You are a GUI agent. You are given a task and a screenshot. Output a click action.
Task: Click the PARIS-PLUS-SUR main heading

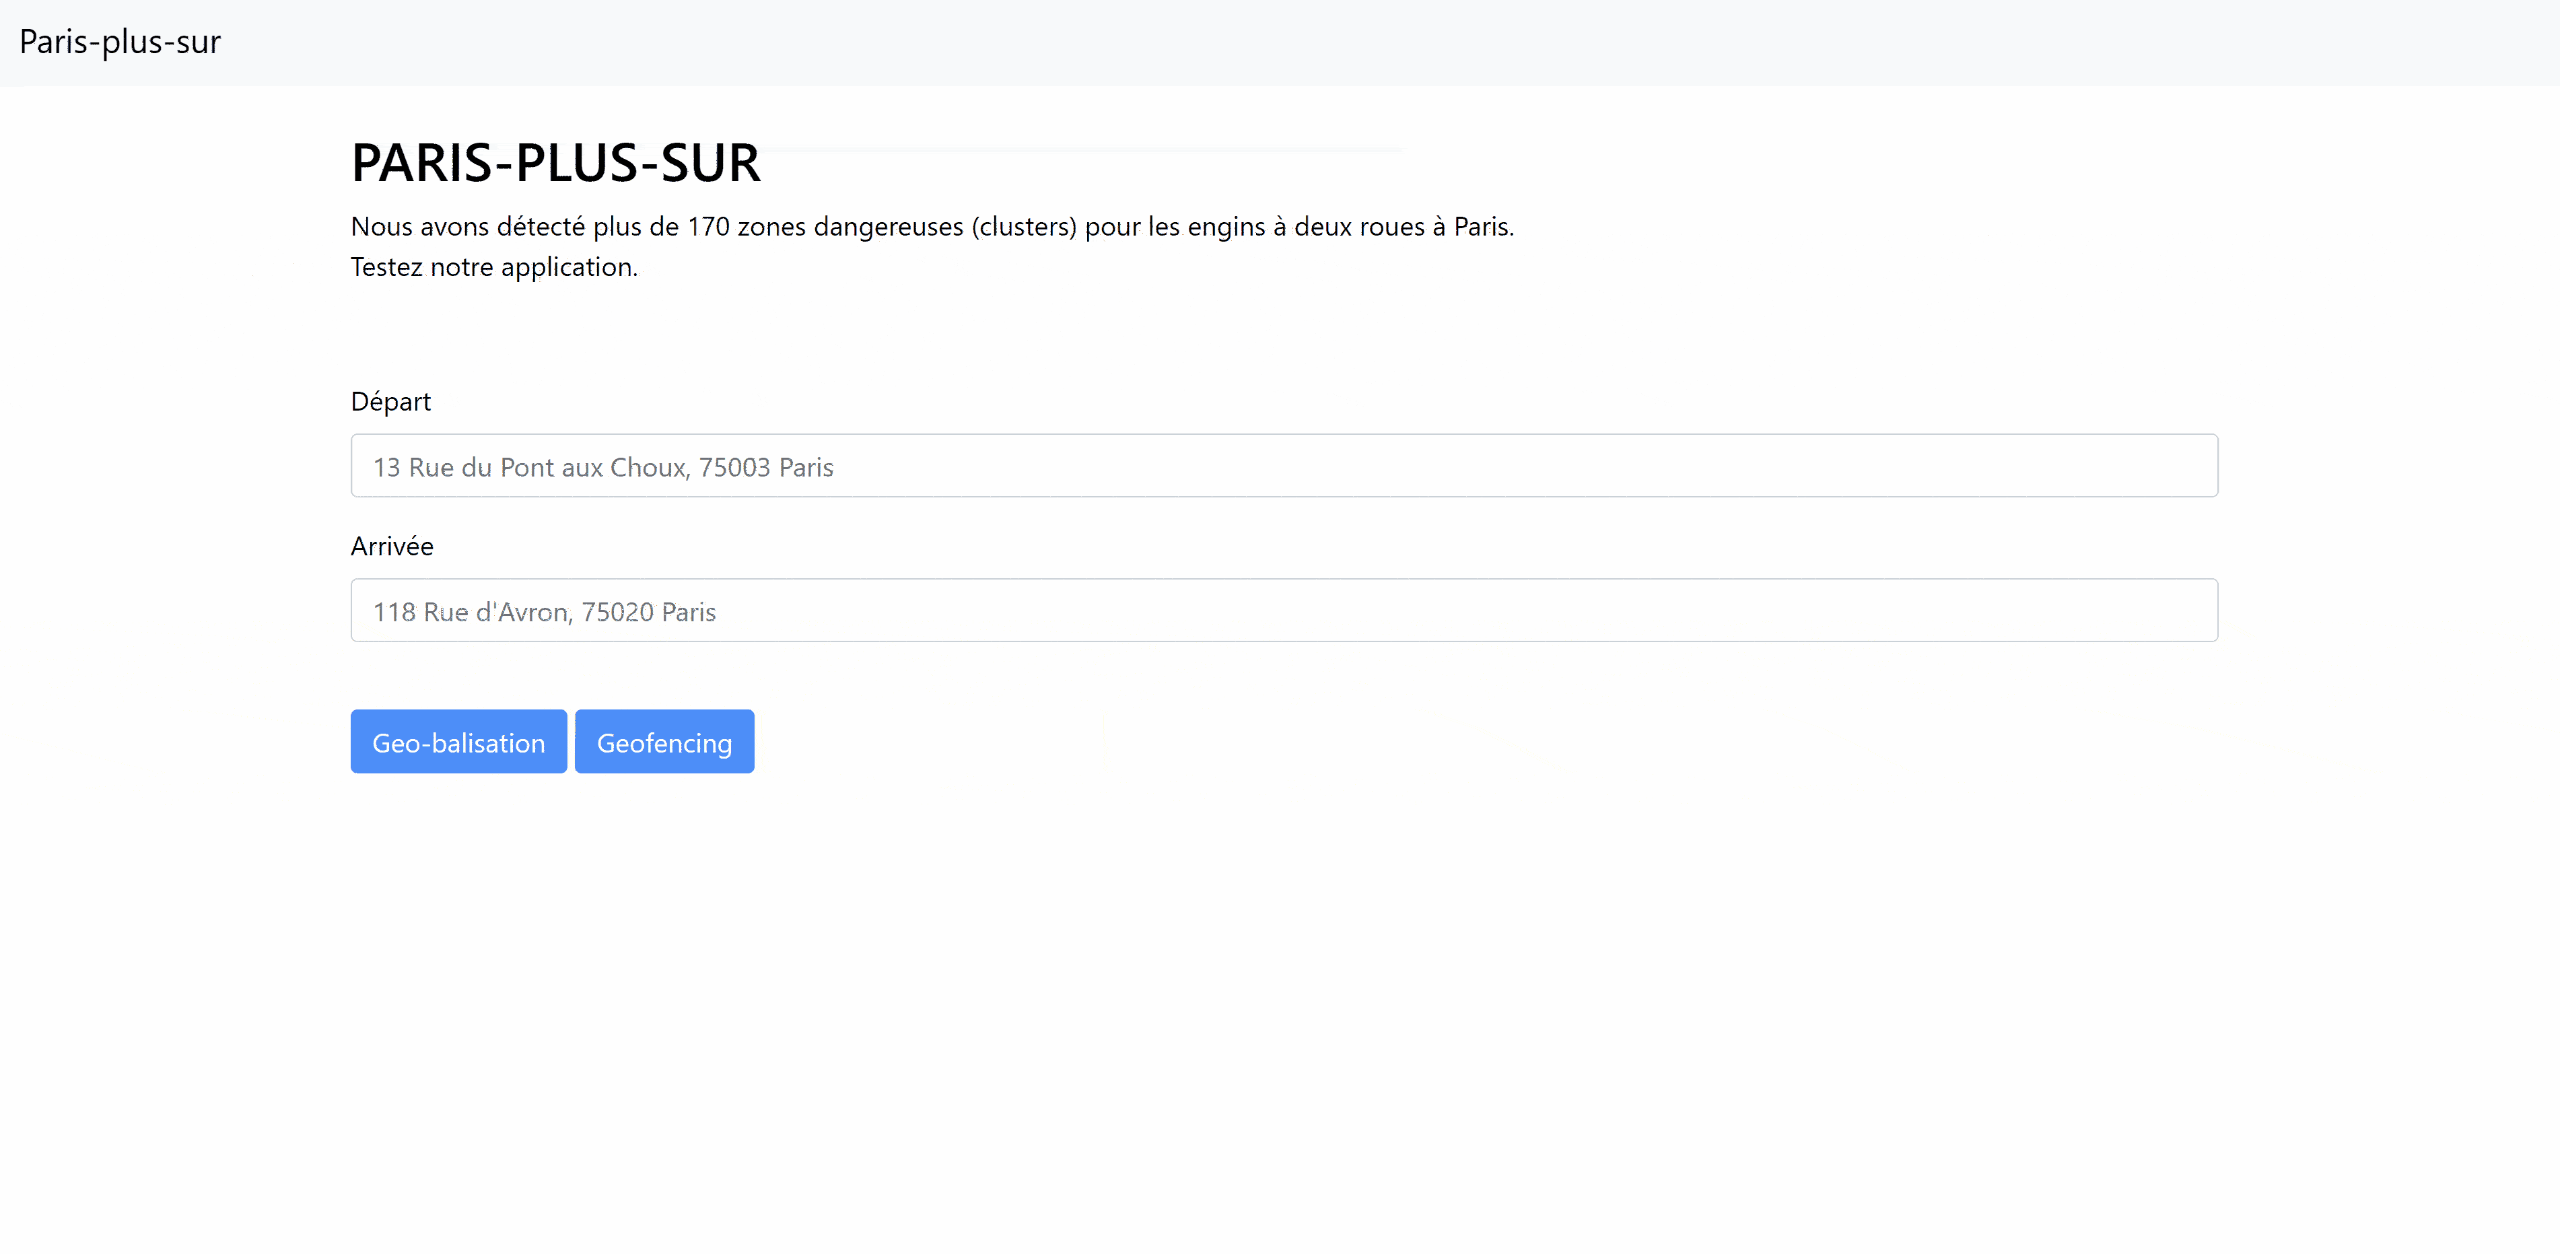[555, 163]
